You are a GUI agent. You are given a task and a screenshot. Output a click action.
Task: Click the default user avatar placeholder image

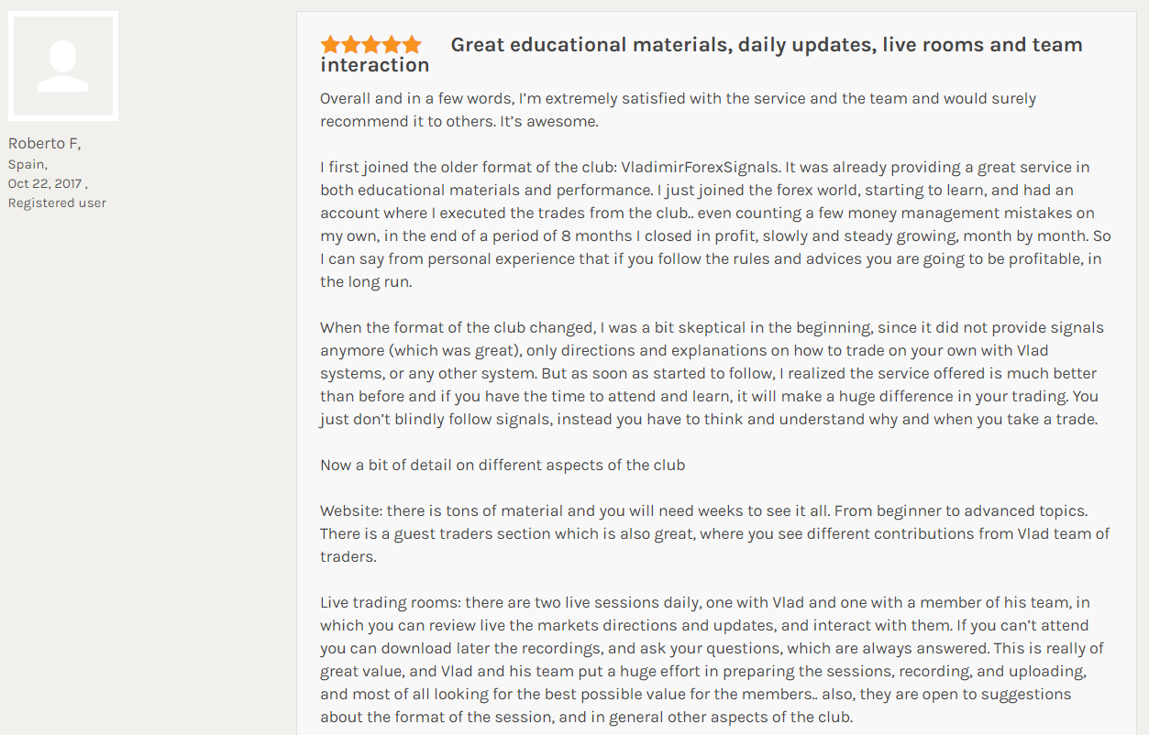tap(63, 66)
